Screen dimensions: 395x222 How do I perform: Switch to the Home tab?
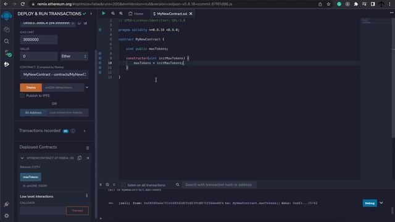pyautogui.click(x=136, y=14)
